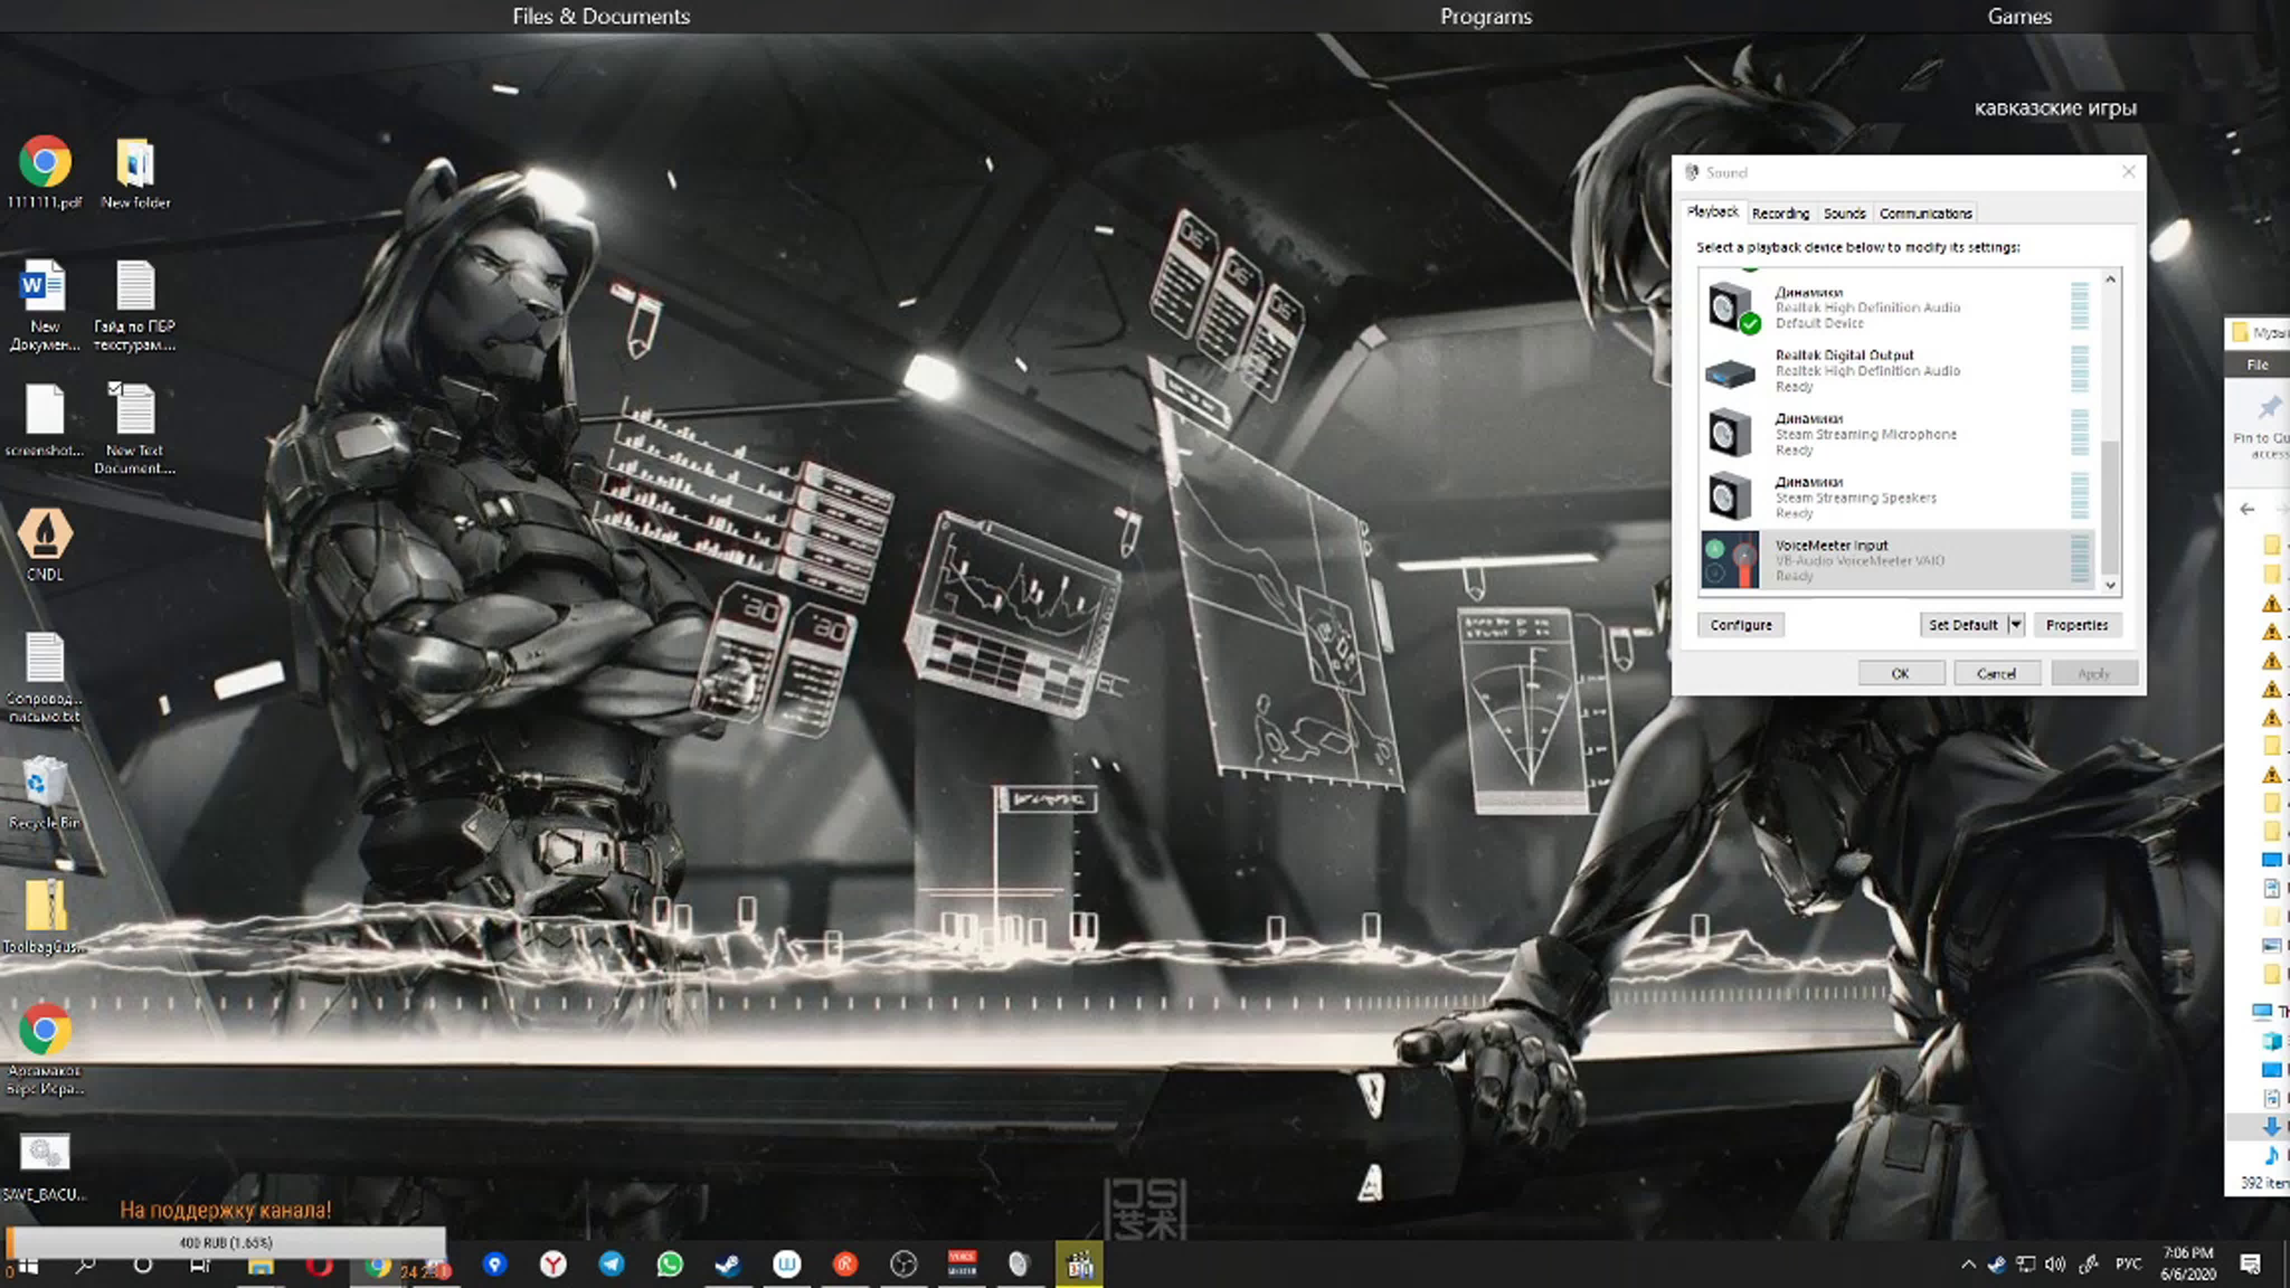Open the Set Default dropdown arrow
The width and height of the screenshot is (2290, 1288).
point(2016,625)
